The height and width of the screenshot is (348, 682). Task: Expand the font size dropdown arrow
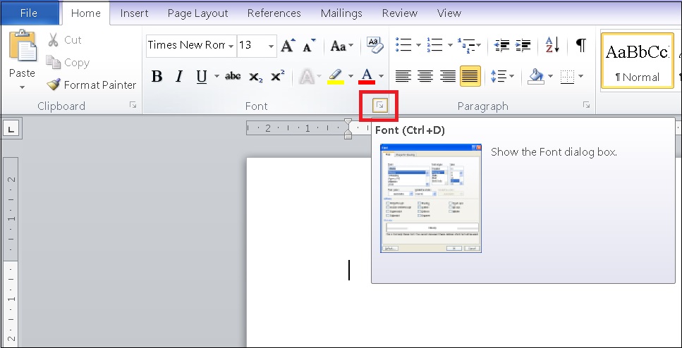(x=272, y=46)
